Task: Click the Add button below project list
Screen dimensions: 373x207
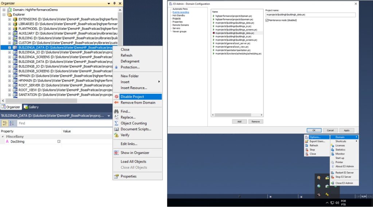Action: (x=239, y=122)
